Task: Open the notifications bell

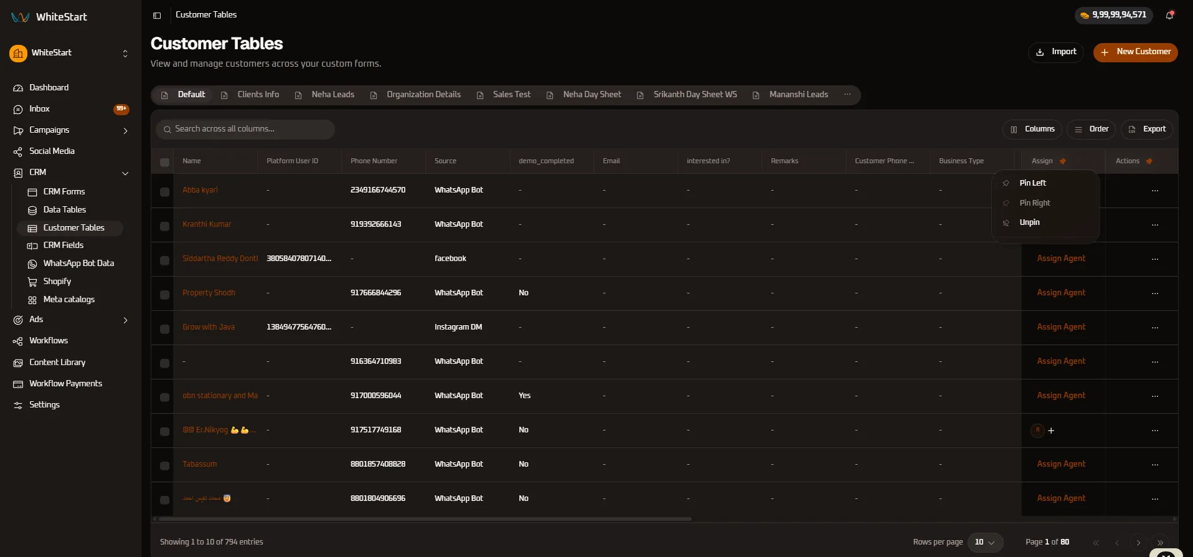Action: pos(1169,15)
